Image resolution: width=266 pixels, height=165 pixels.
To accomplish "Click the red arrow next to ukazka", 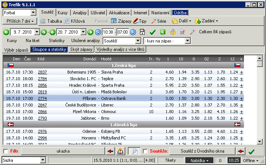I will (x=110, y=151).
